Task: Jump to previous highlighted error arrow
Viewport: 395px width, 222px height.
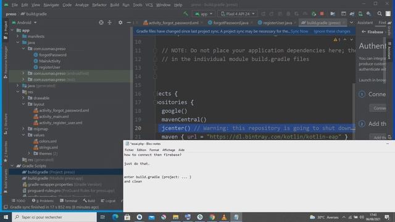Action: tap(345, 39)
